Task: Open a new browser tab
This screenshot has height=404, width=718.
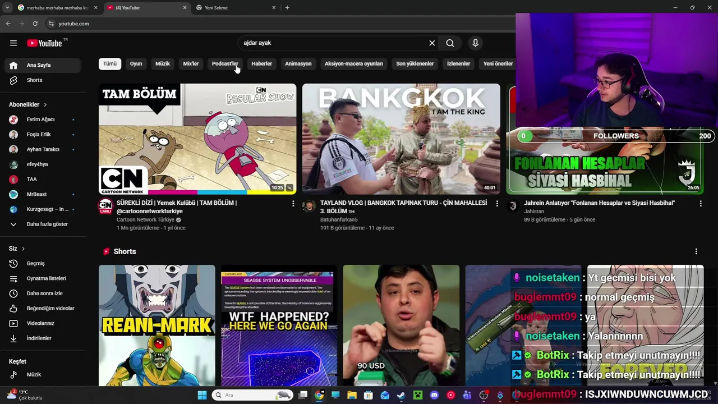Action: click(x=287, y=8)
